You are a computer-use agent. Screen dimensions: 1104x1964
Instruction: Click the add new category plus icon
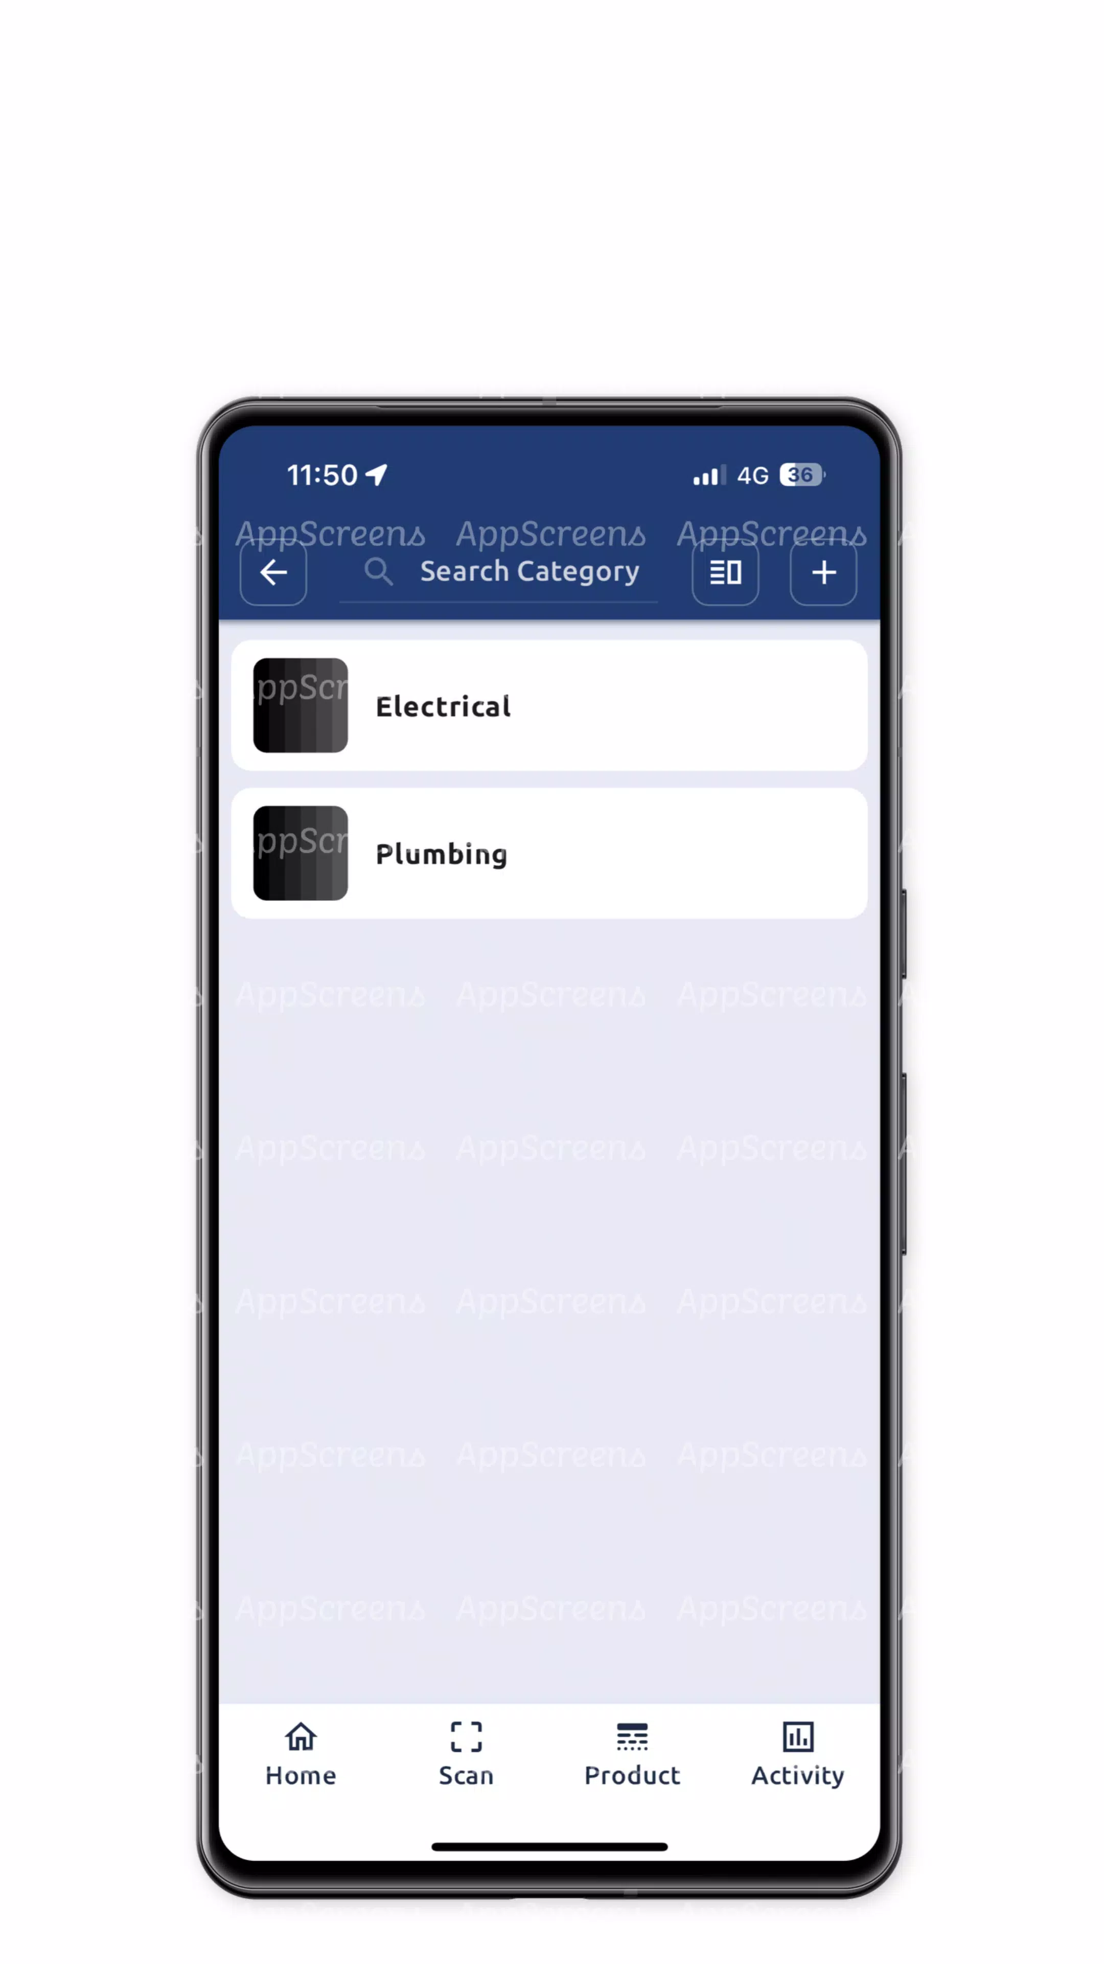coord(823,572)
